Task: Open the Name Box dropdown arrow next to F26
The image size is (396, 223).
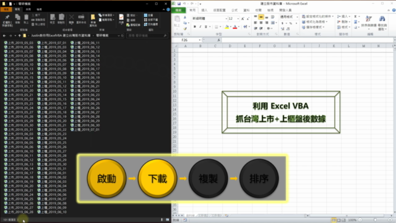Action: point(199,40)
